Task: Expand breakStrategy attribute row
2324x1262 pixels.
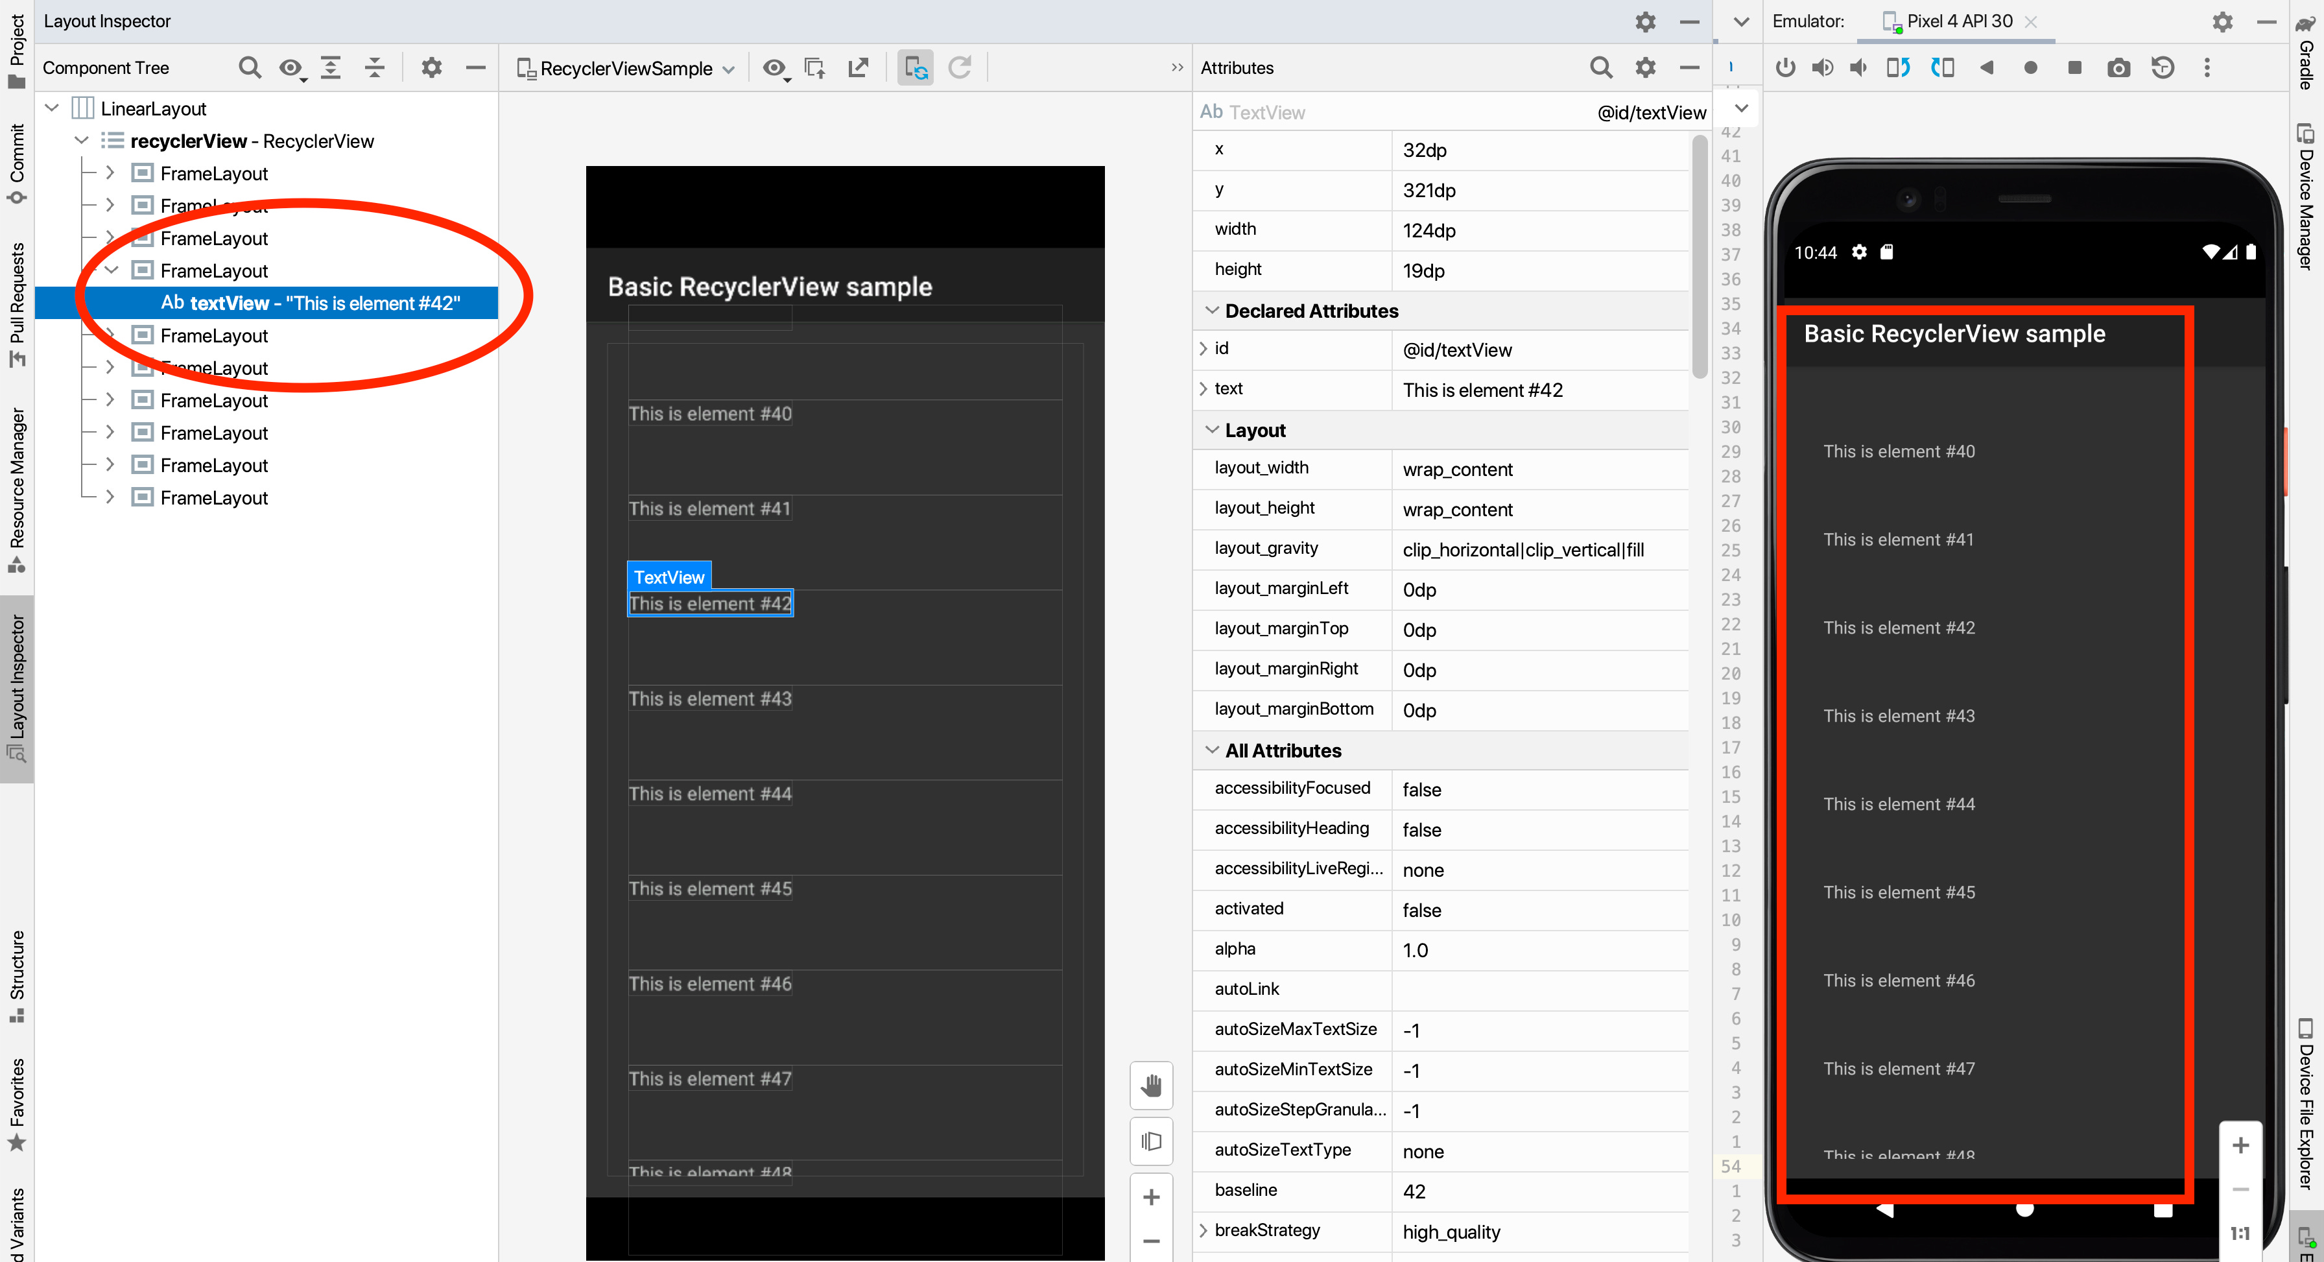Action: pyautogui.click(x=1203, y=1232)
